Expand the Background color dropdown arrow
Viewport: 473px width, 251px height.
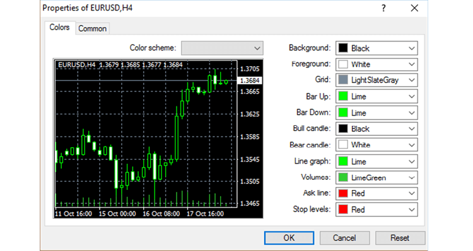click(411, 48)
